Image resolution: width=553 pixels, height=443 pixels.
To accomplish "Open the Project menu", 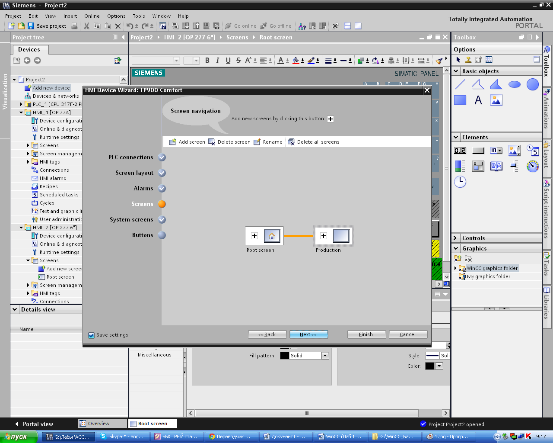I will coord(13,16).
